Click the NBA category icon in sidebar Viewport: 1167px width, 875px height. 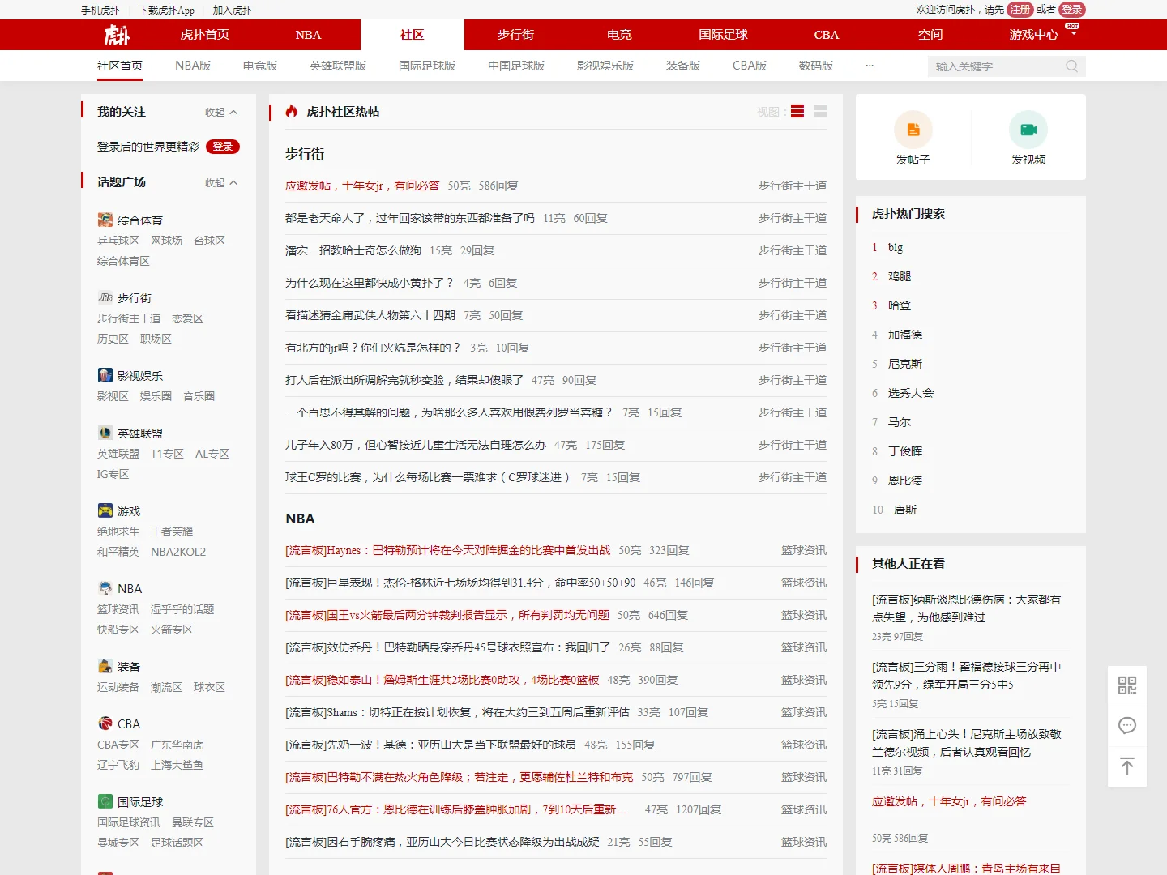coord(105,588)
